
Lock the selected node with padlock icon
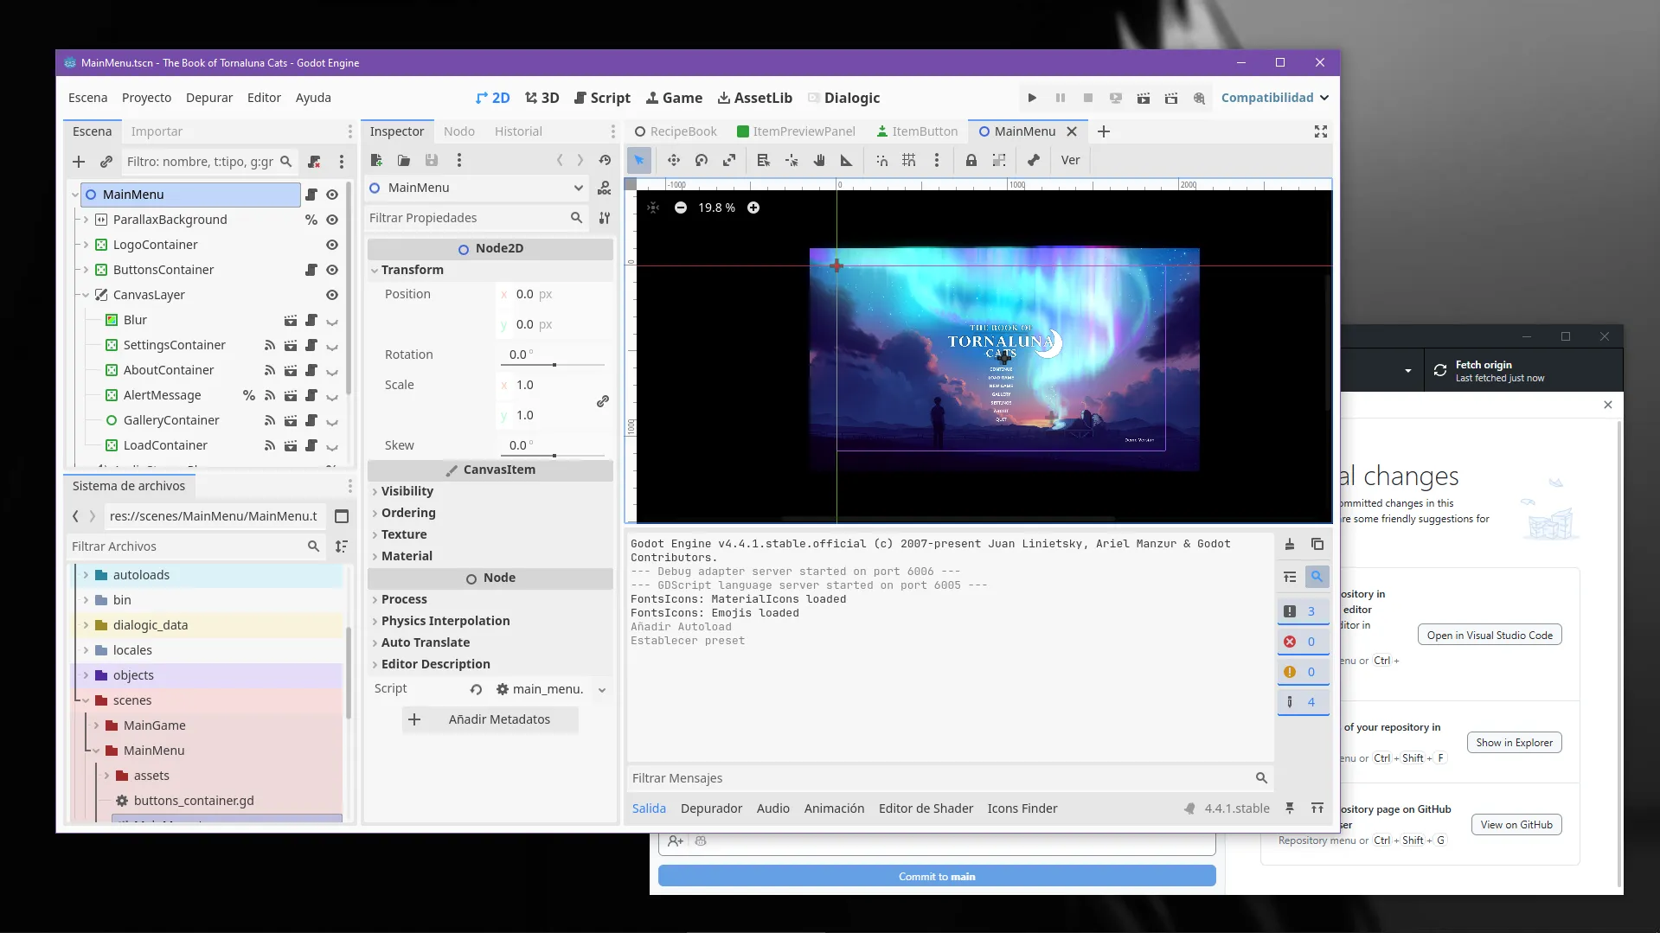pos(971,160)
